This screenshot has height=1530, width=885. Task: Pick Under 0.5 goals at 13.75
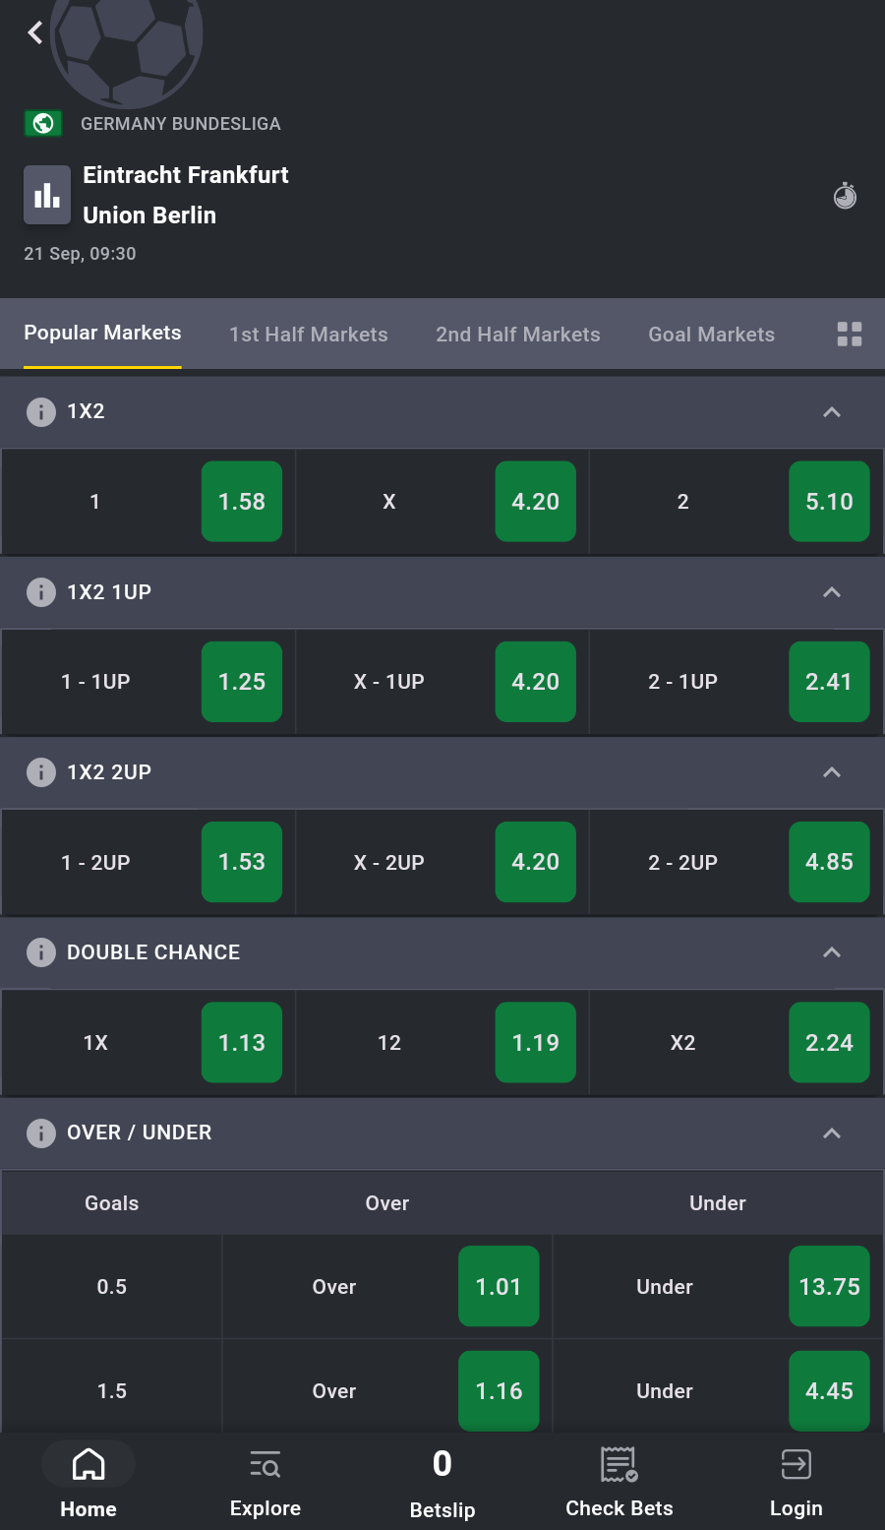(x=829, y=1287)
